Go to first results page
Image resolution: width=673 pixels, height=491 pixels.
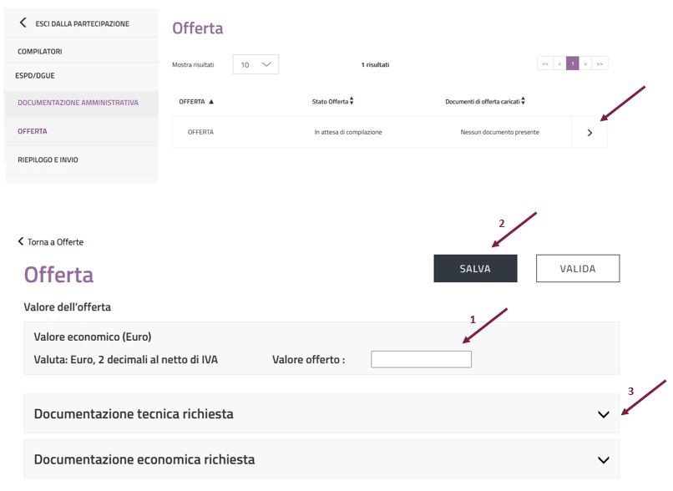click(x=545, y=64)
